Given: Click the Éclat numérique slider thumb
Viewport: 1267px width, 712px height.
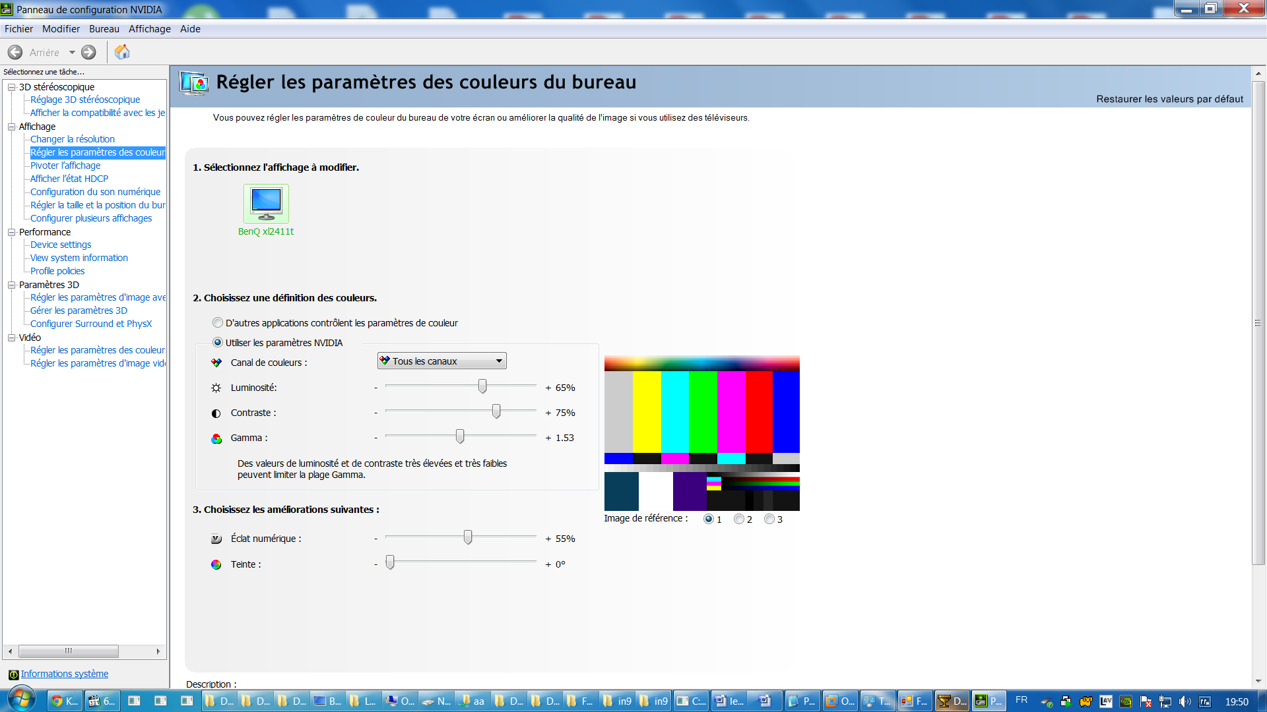Looking at the screenshot, I should (468, 537).
